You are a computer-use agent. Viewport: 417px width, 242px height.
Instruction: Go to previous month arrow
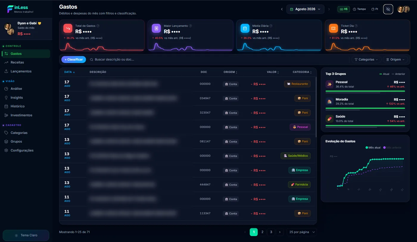coord(282,9)
